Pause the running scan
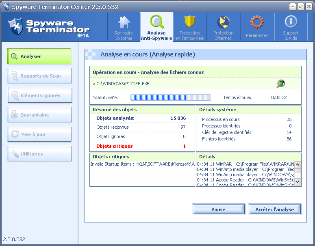Image resolution: width=315 pixels, height=246 pixels. (x=219, y=209)
